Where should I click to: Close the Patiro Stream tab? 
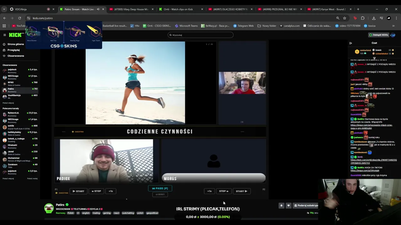coord(103,9)
